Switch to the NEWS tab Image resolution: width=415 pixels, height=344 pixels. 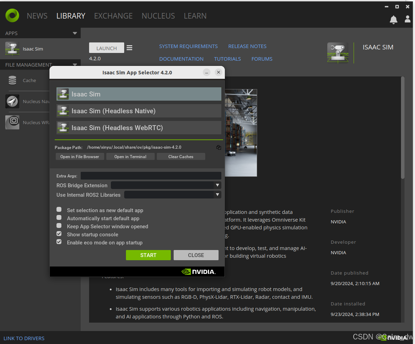click(37, 16)
